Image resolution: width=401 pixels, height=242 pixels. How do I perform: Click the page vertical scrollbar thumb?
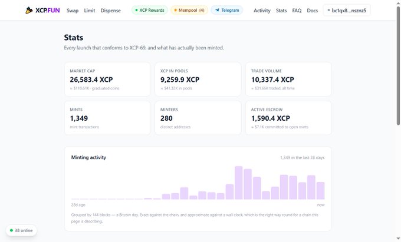coord(398,65)
